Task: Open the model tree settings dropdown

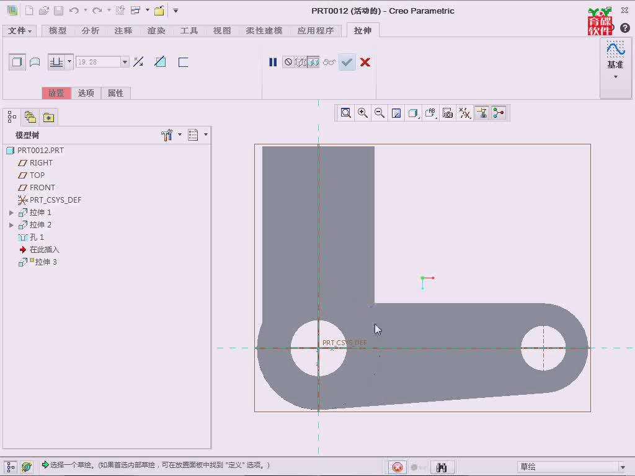Action: click(x=180, y=134)
